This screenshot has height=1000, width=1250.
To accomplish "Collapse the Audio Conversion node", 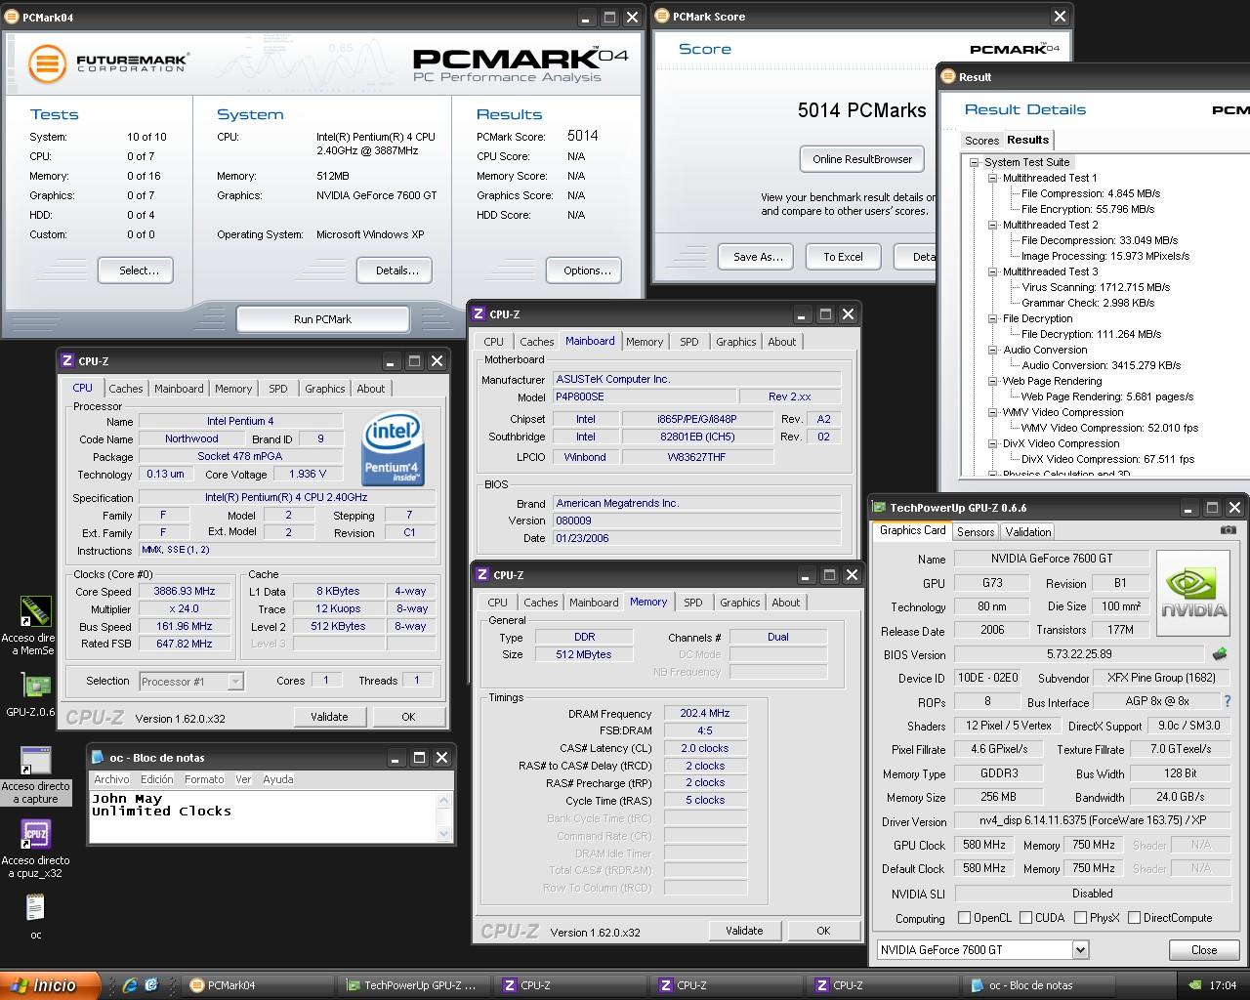I will pyautogui.click(x=992, y=350).
